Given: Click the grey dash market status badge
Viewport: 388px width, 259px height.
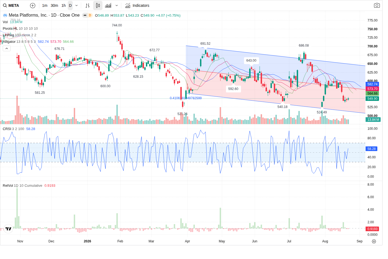Looking at the screenshot, I should click(85, 15).
